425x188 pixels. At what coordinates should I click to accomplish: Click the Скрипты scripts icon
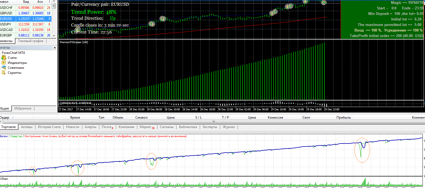click(4, 73)
